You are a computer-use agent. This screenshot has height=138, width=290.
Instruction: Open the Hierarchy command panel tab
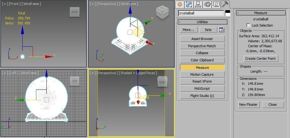(x=198, y=4)
